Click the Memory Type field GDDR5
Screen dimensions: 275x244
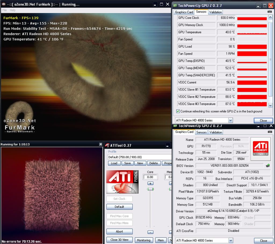(208, 198)
